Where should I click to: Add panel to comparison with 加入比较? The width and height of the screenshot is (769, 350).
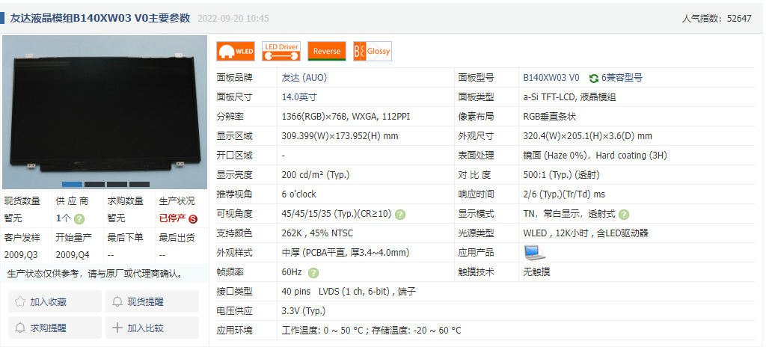pos(152,328)
